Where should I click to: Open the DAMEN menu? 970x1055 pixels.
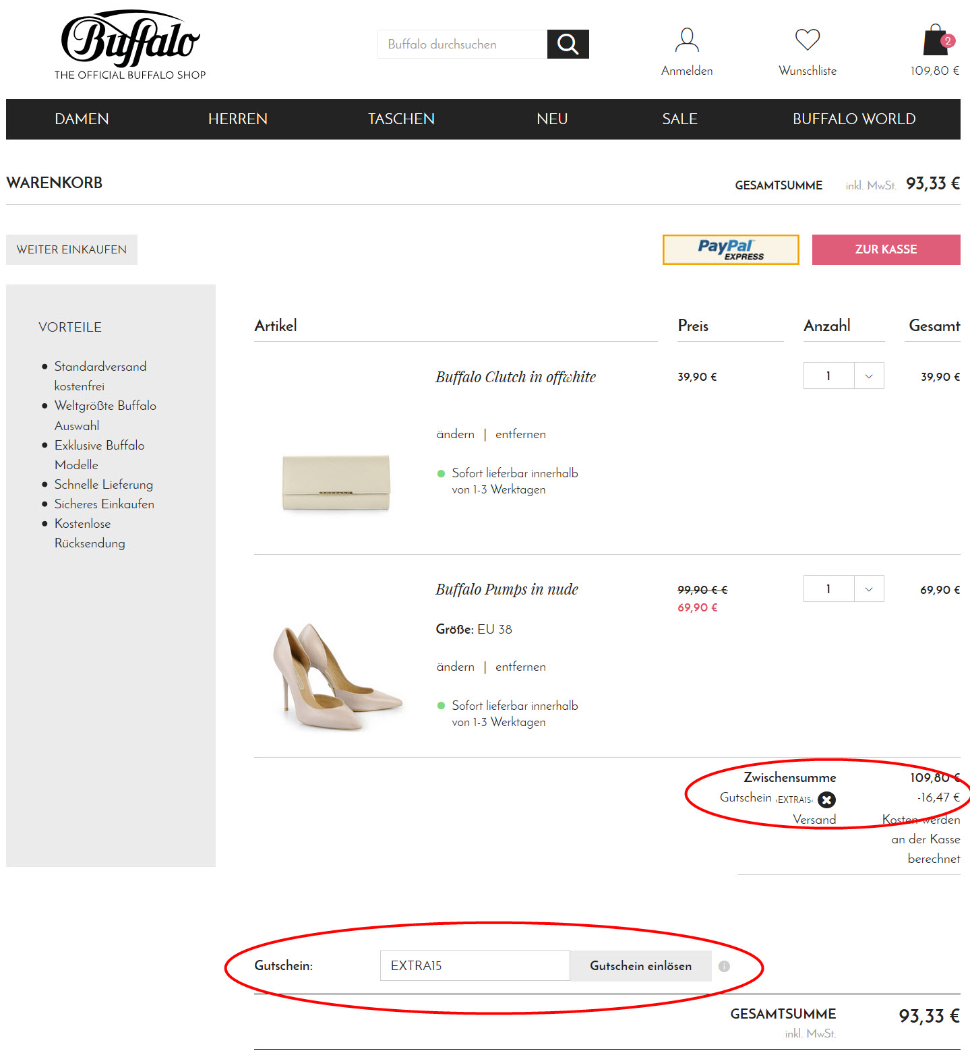82,119
